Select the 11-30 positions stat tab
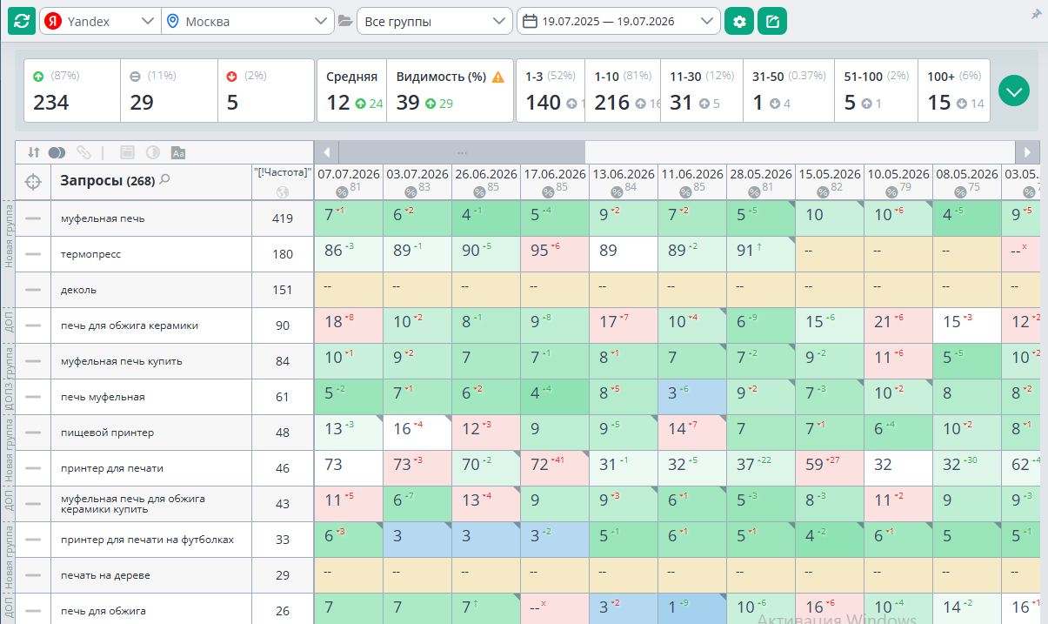Screen dimensions: 1048x624 [701, 91]
